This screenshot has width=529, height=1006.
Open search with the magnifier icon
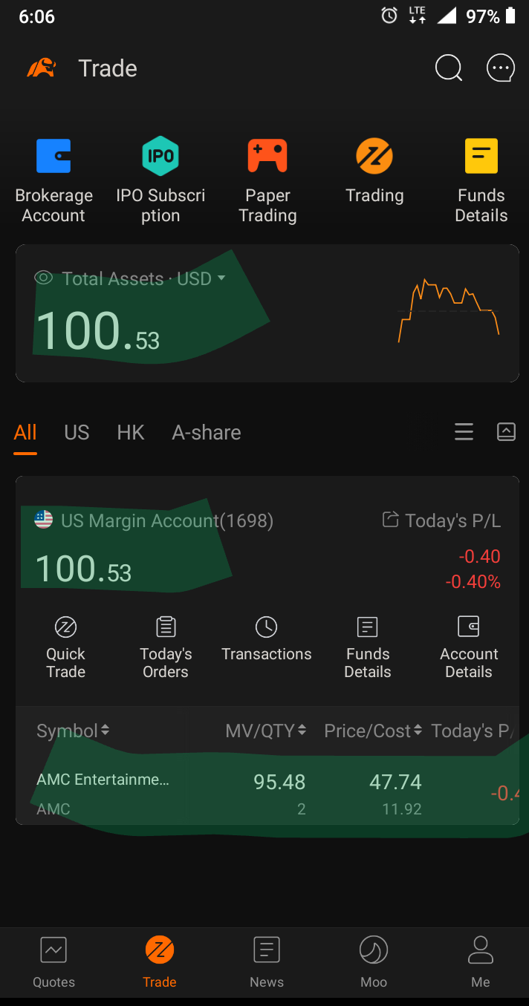click(x=448, y=68)
